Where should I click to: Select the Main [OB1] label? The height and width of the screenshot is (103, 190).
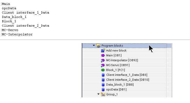pos(114,55)
